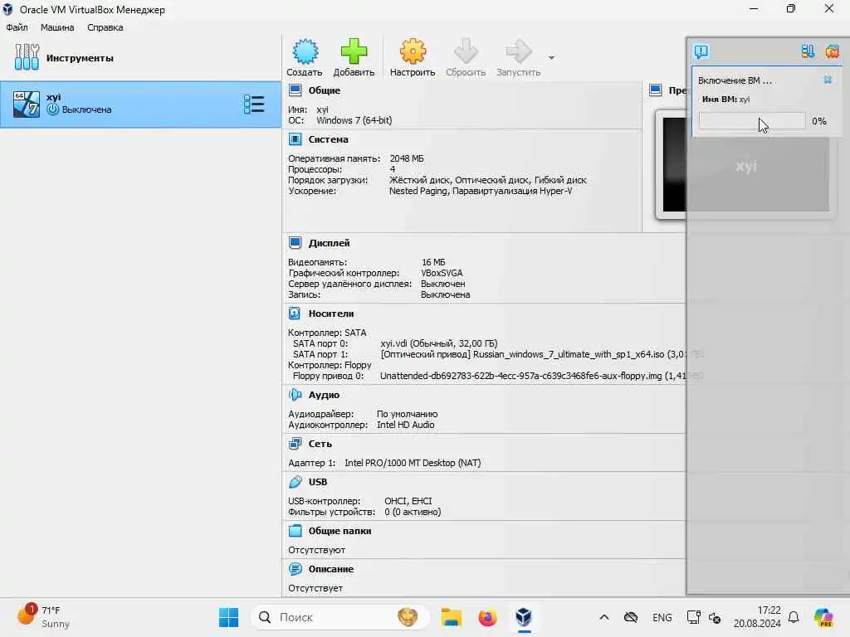Toggle the notification center icon
The width and height of the screenshot is (850, 637).
701,51
